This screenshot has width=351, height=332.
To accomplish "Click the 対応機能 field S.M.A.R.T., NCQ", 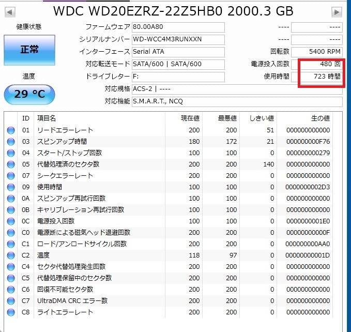I will pyautogui.click(x=237, y=102).
